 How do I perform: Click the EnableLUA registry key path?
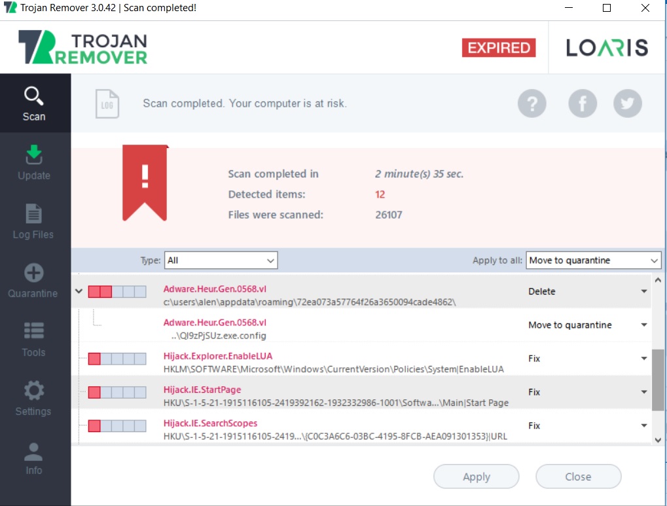pyautogui.click(x=334, y=369)
